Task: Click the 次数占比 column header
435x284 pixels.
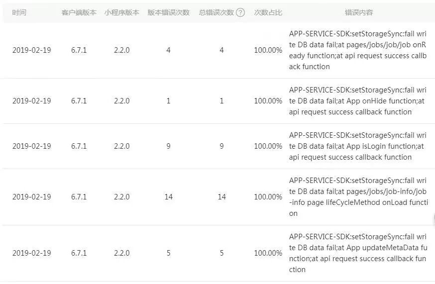Action: point(268,12)
